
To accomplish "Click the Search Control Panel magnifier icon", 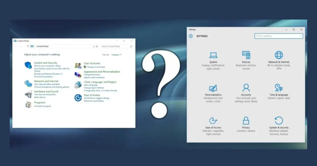I will click(131, 46).
